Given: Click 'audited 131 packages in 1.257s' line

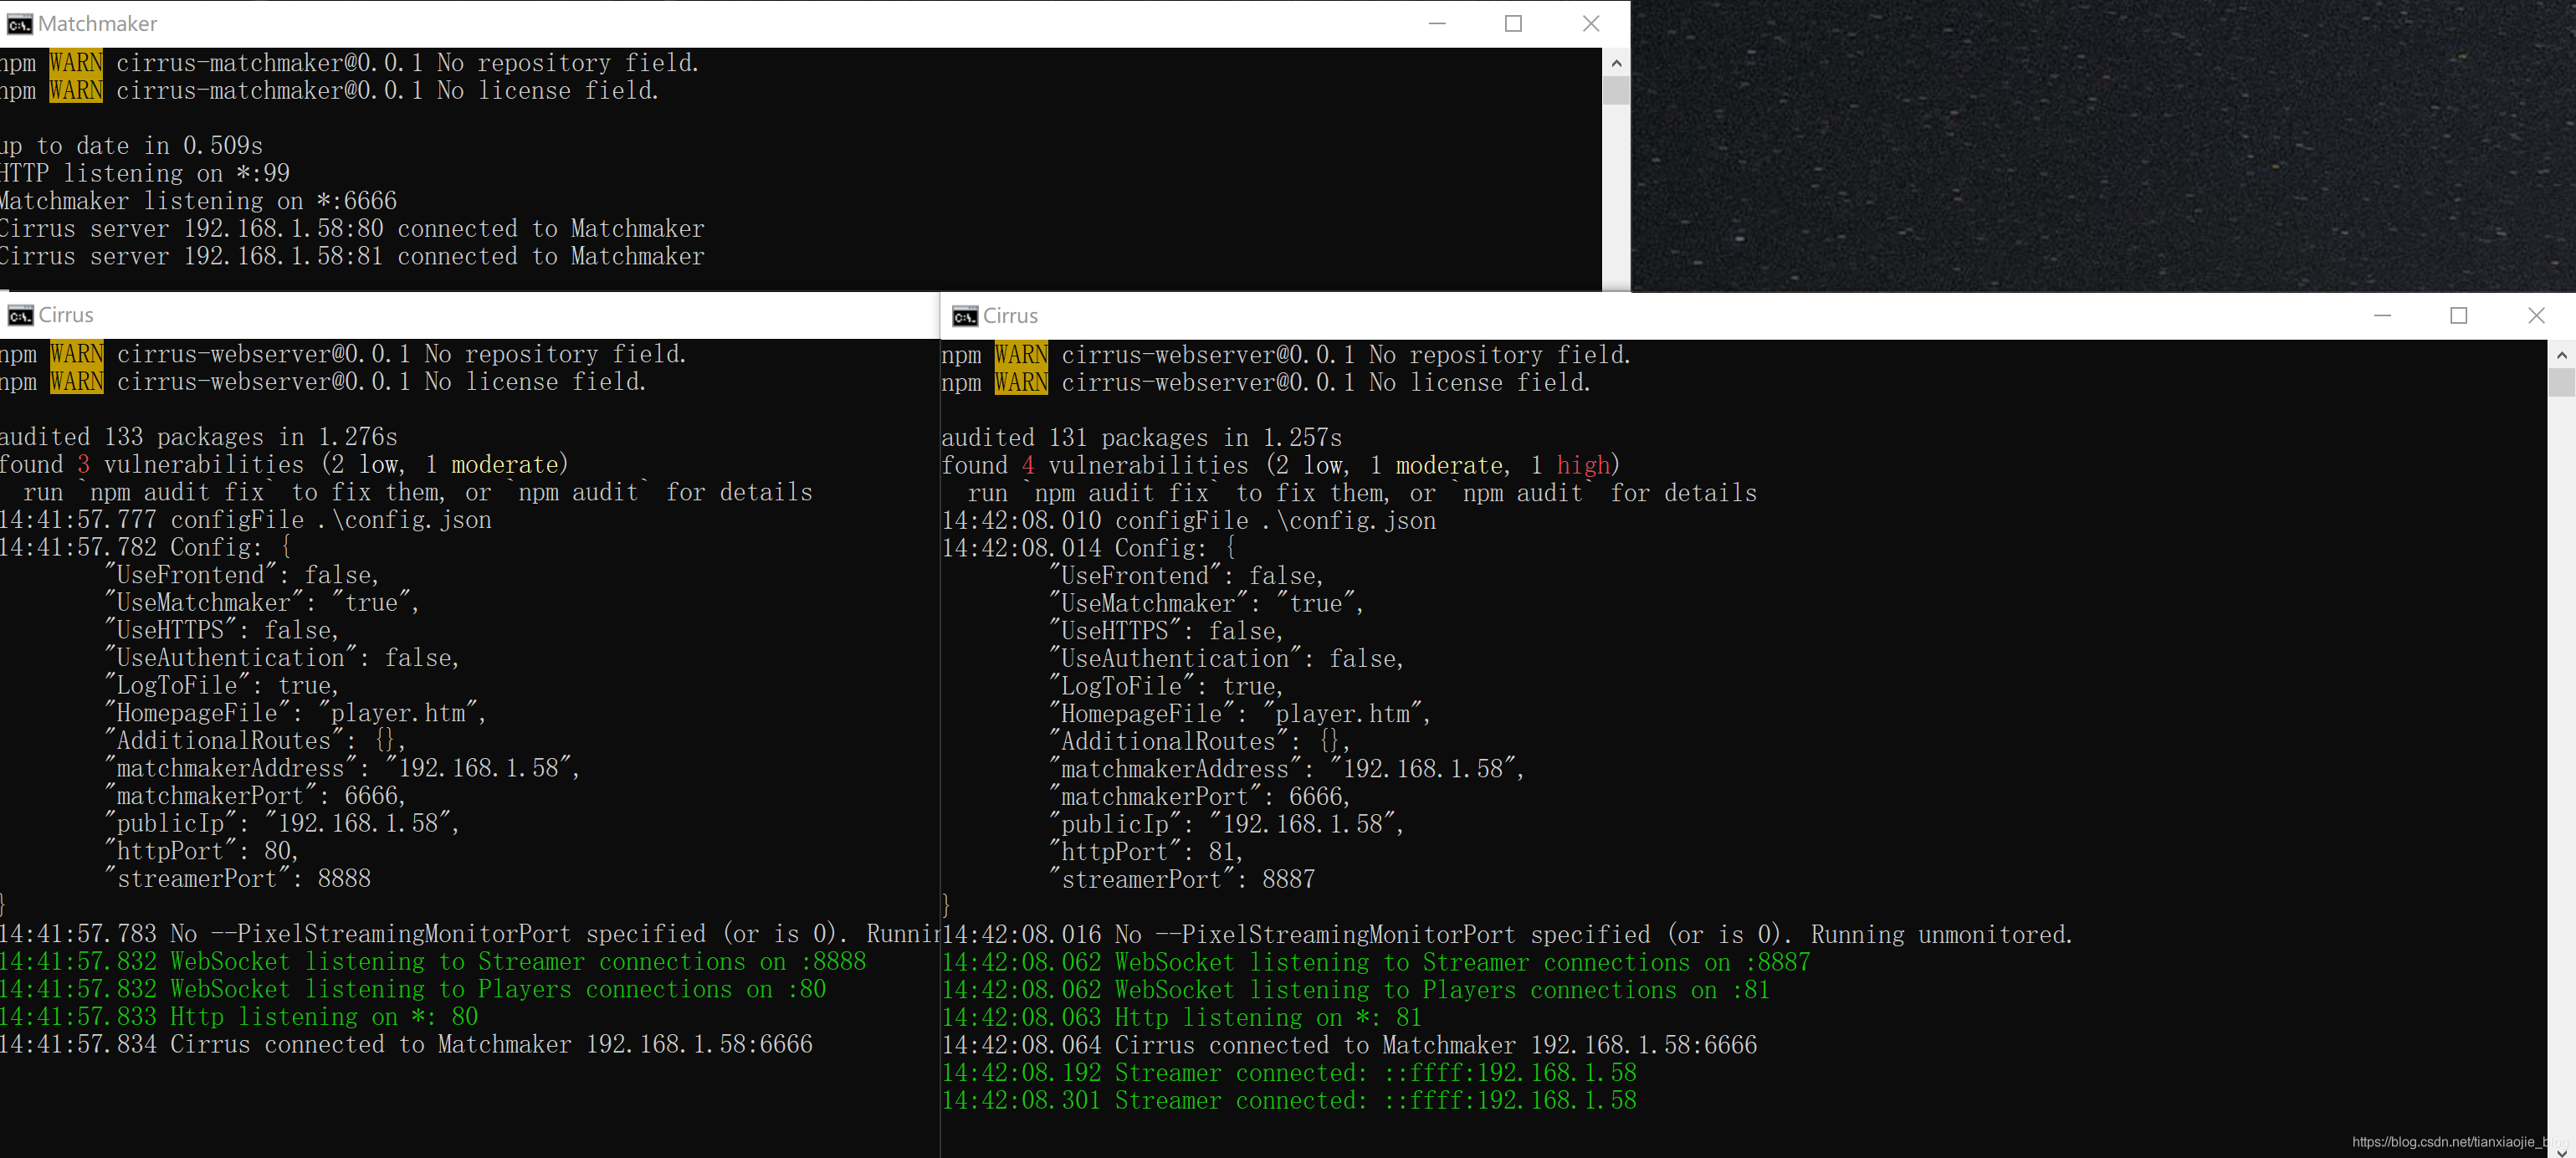Looking at the screenshot, I should pyautogui.click(x=1142, y=439).
